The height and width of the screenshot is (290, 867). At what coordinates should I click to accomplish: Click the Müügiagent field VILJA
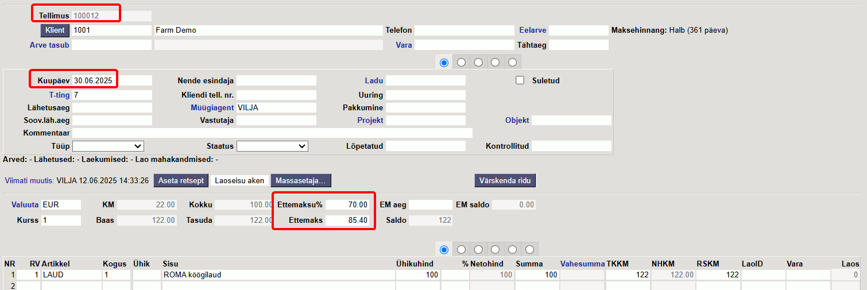coord(276,107)
